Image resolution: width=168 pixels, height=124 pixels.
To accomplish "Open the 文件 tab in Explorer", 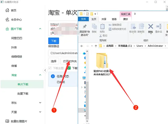I will pyautogui.click(x=83, y=19).
